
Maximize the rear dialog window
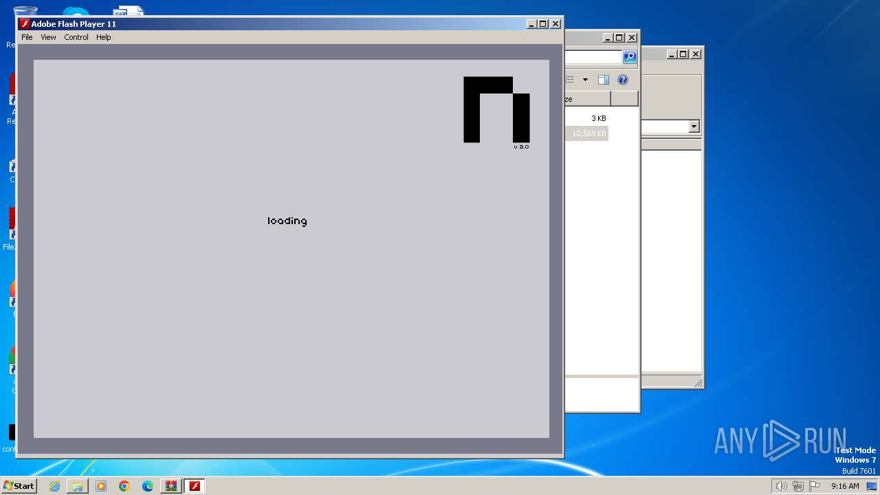coord(683,54)
